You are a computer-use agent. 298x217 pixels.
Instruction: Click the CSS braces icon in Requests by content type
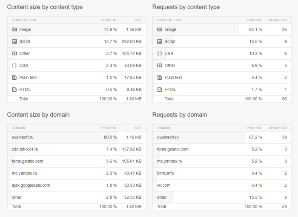click(160, 53)
